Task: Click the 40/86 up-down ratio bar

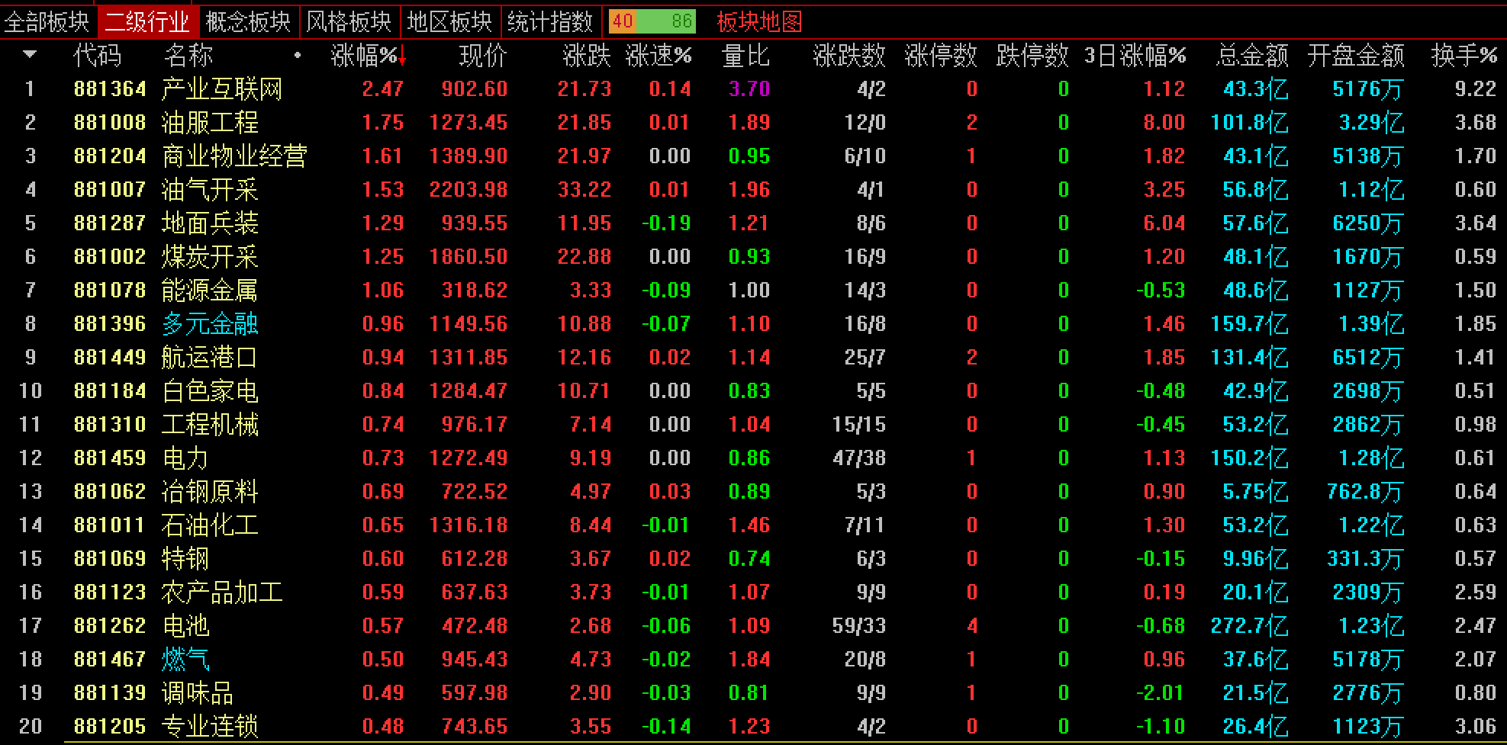Action: pos(652,21)
